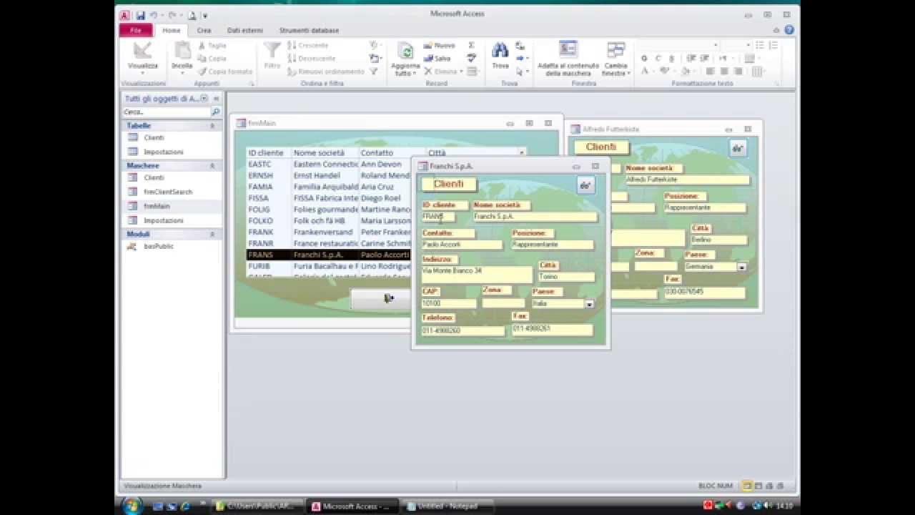This screenshot has height=515, width=915.
Task: Click the Save icon in quick access toolbar
Action: pos(140,15)
